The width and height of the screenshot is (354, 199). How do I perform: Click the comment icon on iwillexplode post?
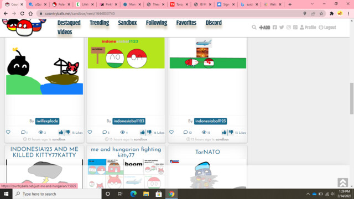pyautogui.click(x=23, y=132)
